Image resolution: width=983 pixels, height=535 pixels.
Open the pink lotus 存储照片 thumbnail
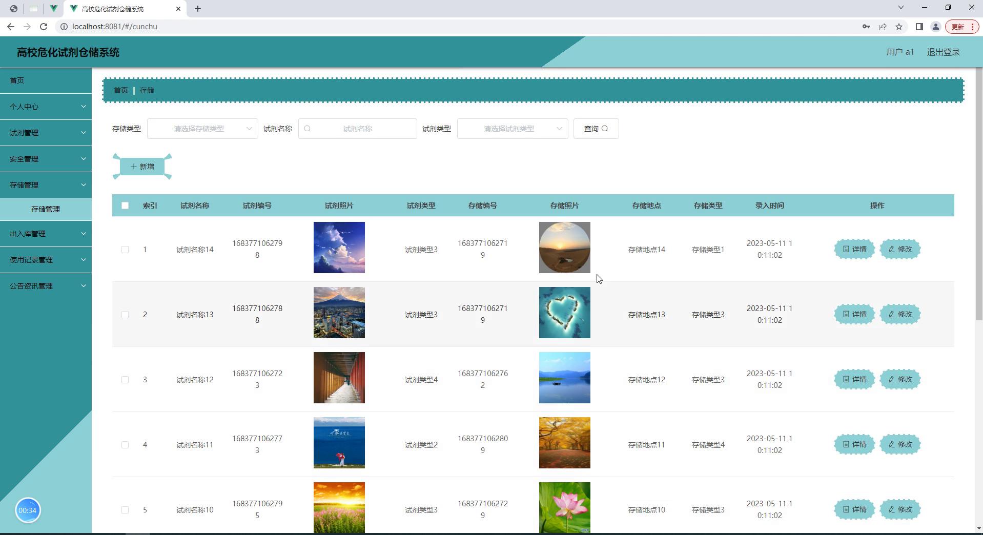coord(565,507)
